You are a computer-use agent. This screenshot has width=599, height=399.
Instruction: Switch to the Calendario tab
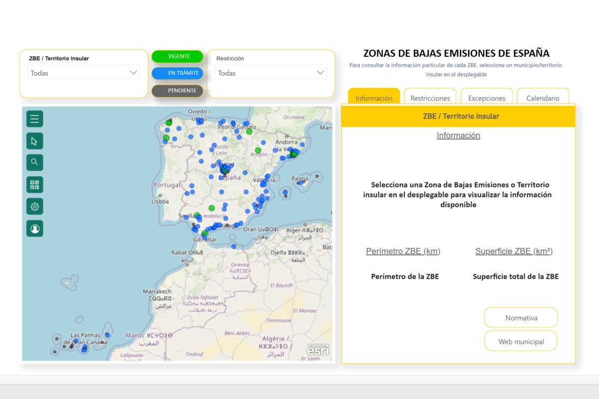(x=543, y=98)
